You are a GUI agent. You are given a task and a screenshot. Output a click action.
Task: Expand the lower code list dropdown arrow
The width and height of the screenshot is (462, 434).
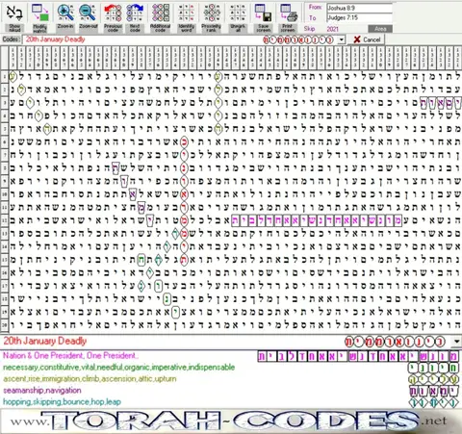[x=456, y=342]
